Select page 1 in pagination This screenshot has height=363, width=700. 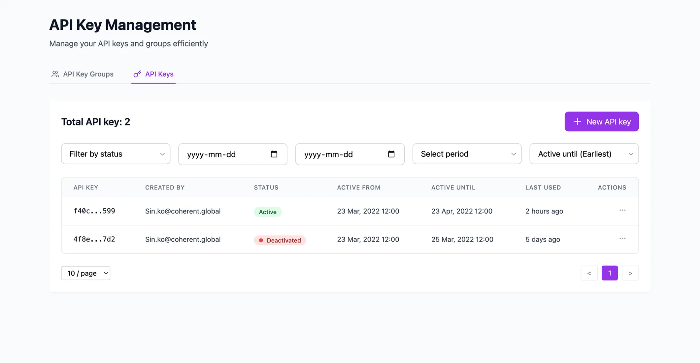(x=610, y=273)
